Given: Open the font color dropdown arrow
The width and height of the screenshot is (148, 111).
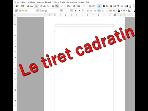Looking at the screenshot, I should tap(121, 10).
